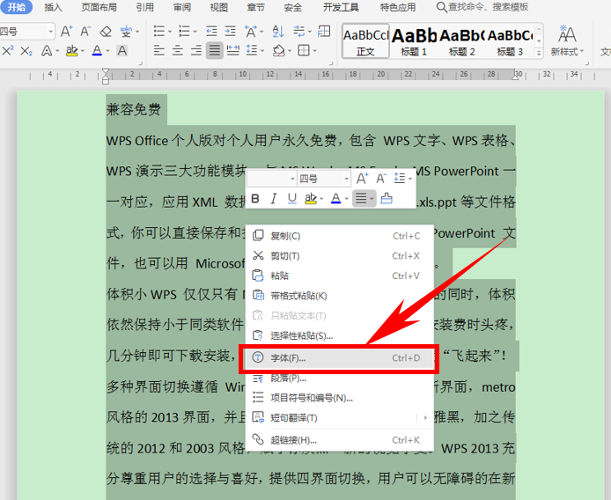Select the 开始 tab

click(x=17, y=7)
